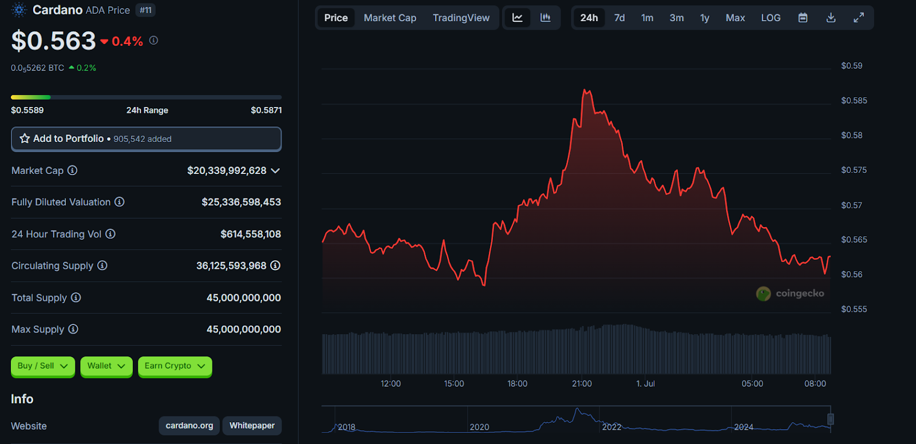This screenshot has height=444, width=916.
Task: Switch to line chart view icon
Action: (518, 18)
